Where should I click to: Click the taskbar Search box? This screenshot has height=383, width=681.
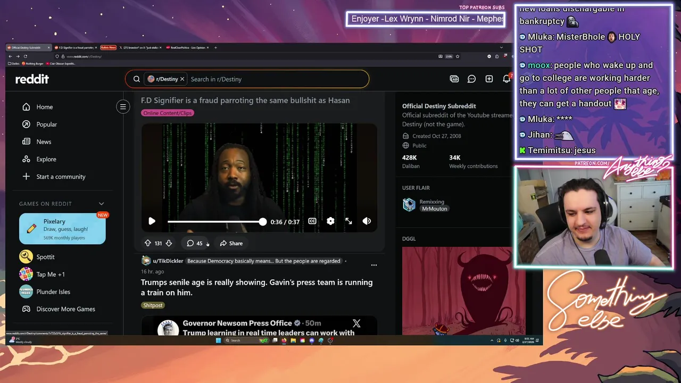(x=246, y=340)
